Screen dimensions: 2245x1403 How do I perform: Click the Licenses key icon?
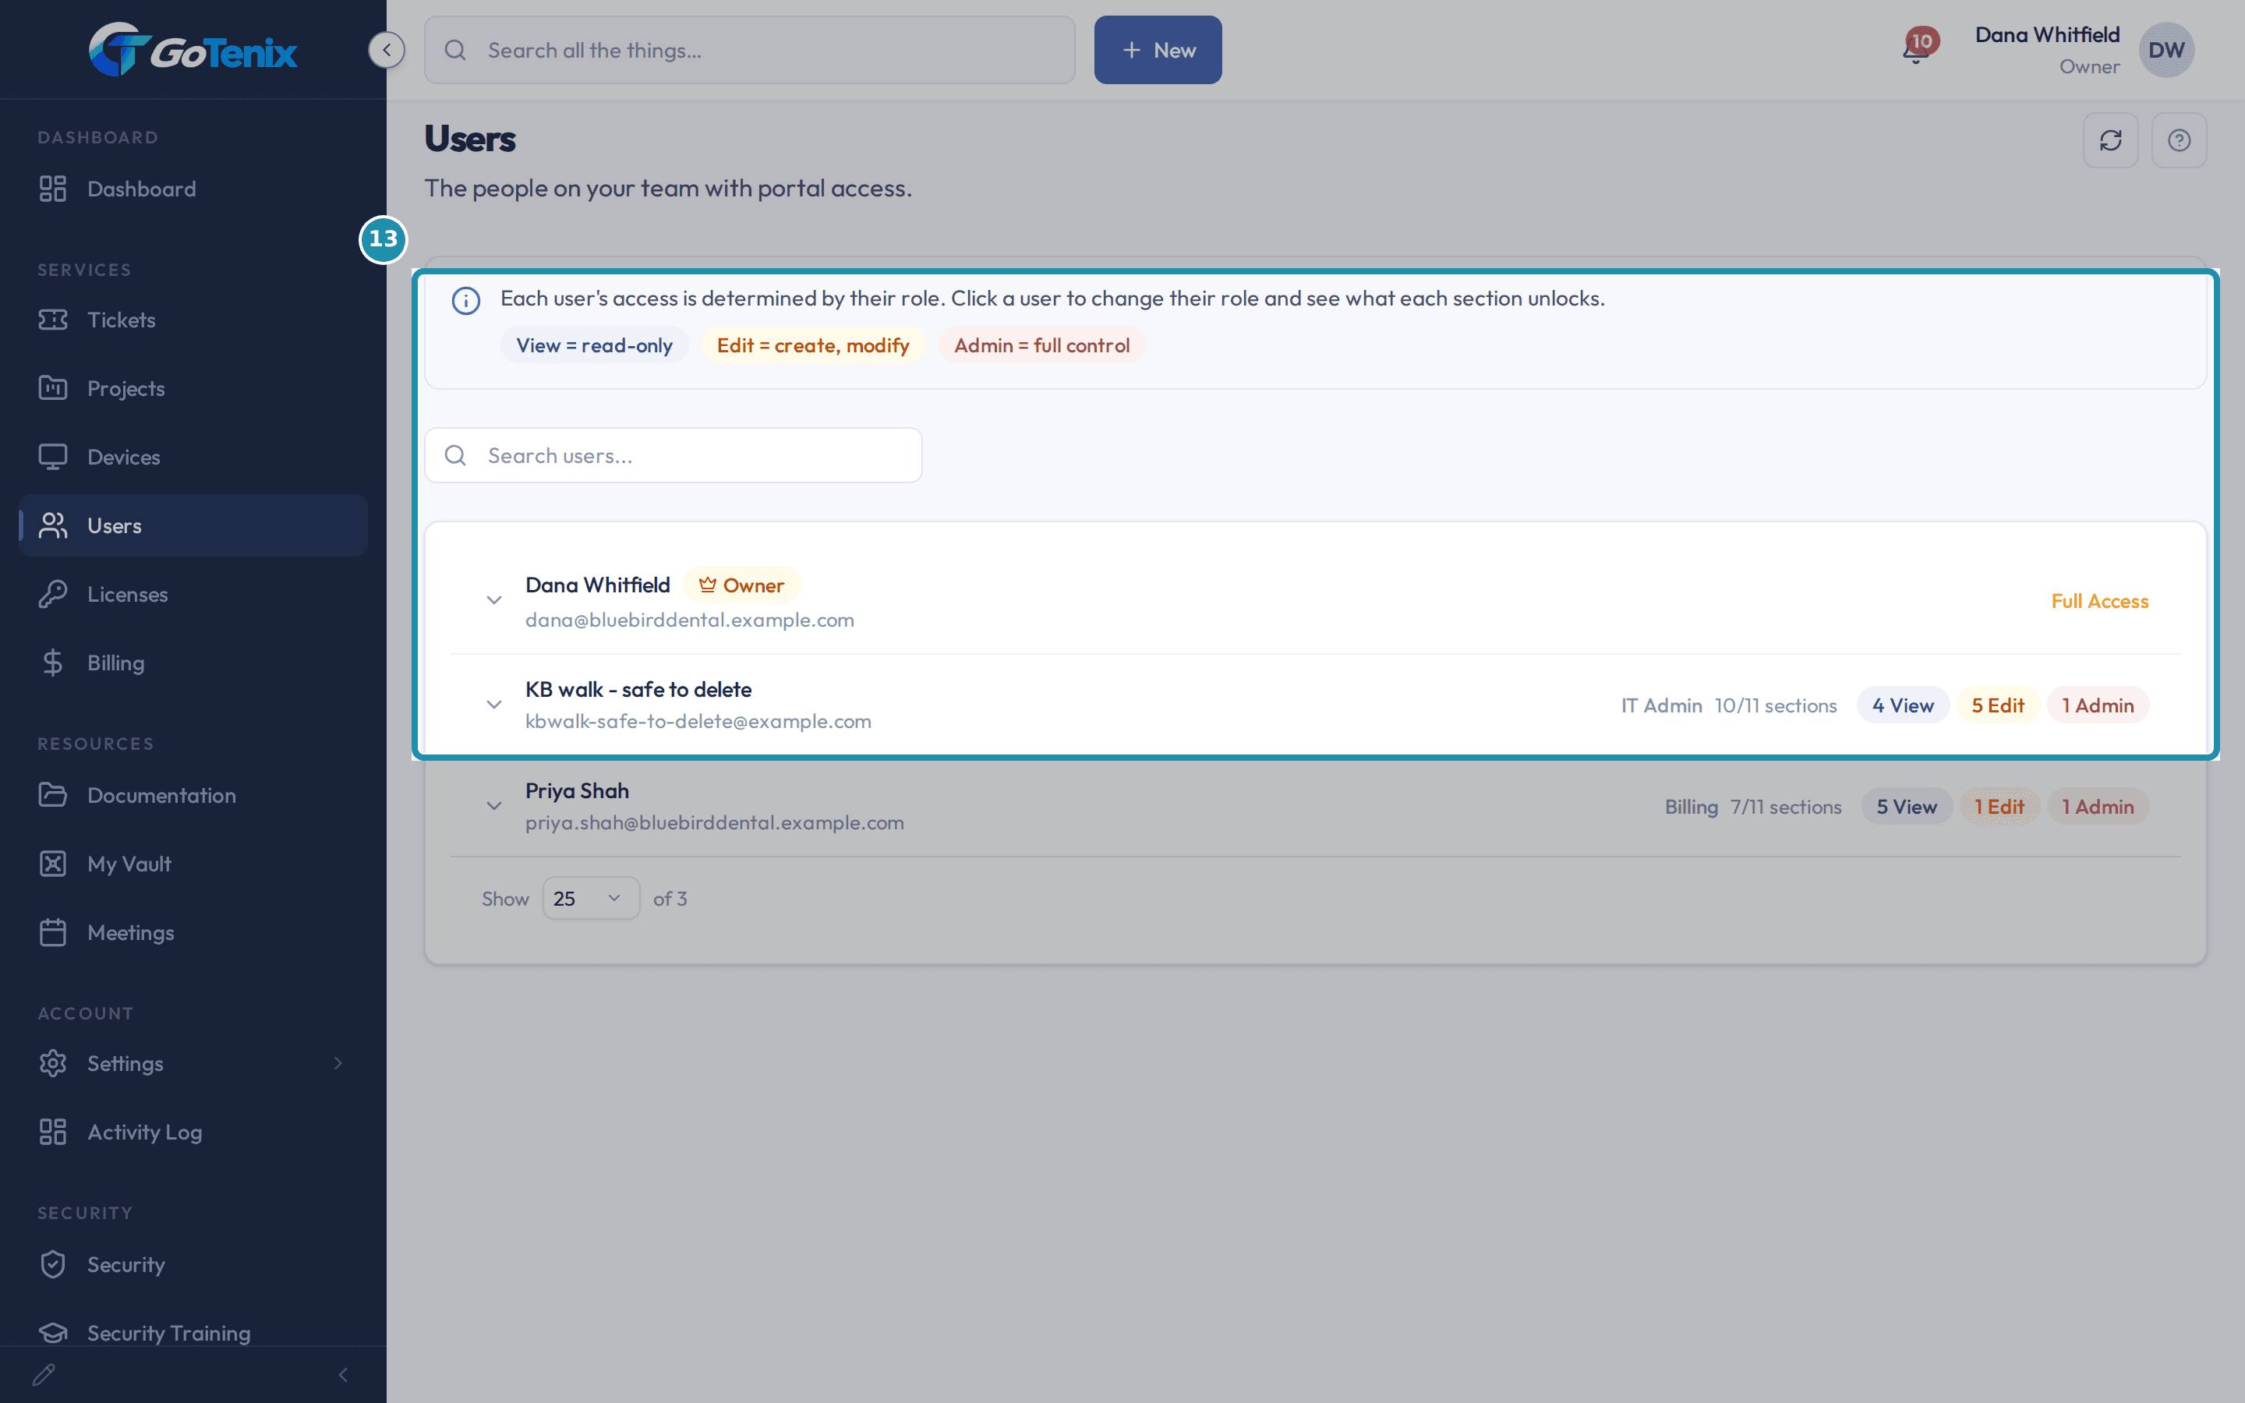pyautogui.click(x=53, y=594)
